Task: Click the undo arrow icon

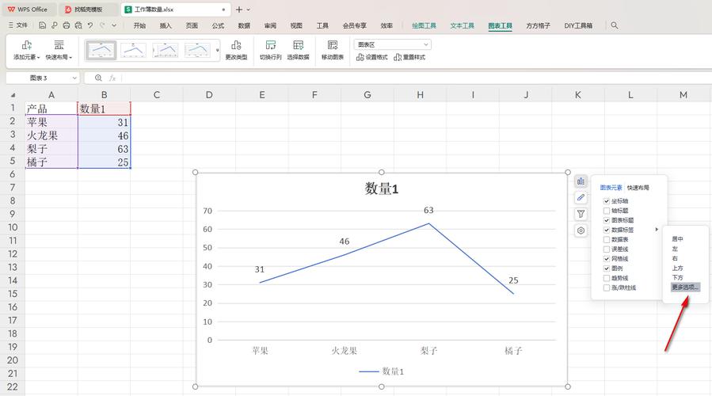Action: pyautogui.click(x=90, y=25)
